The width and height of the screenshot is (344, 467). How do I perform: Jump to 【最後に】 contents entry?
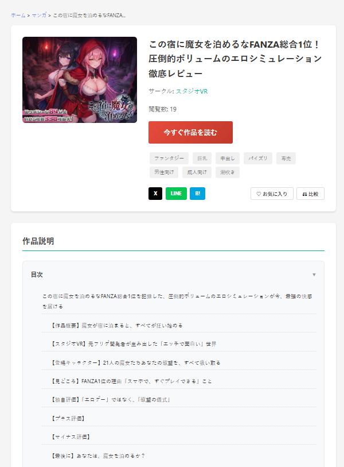(98, 456)
